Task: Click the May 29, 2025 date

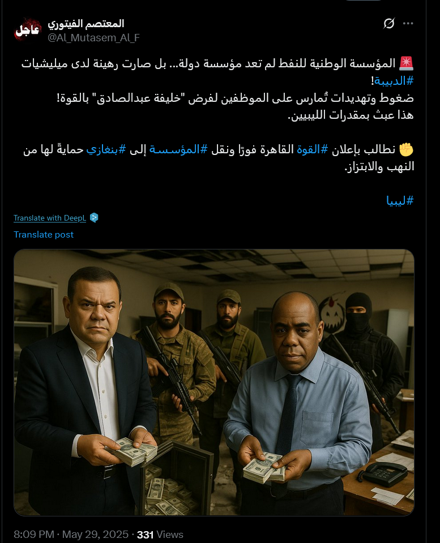Action: tap(95, 535)
